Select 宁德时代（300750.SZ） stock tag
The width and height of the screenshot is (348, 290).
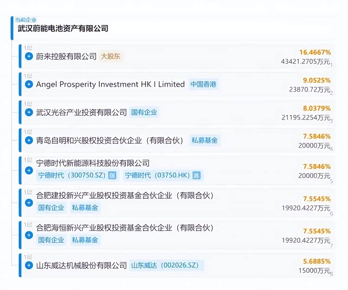(x=72, y=176)
